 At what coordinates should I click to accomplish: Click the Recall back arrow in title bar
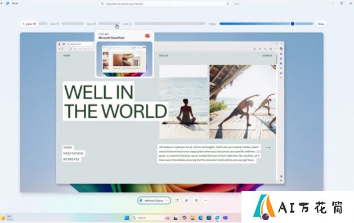(2, 3)
